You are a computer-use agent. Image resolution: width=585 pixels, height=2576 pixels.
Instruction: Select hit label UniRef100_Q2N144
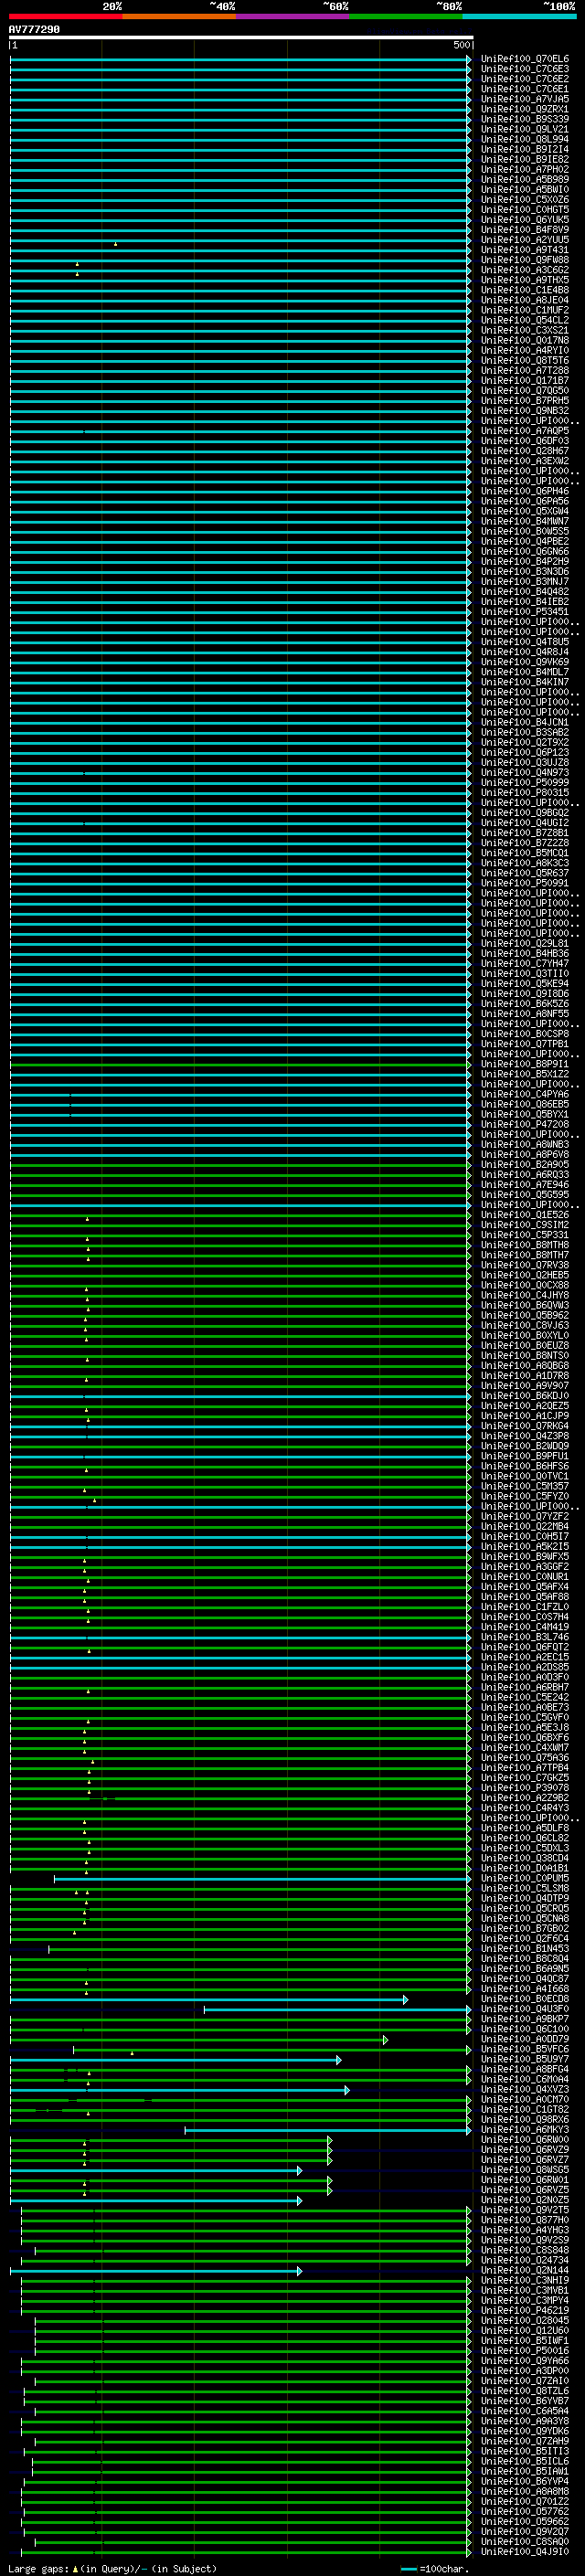pyautogui.click(x=525, y=2270)
